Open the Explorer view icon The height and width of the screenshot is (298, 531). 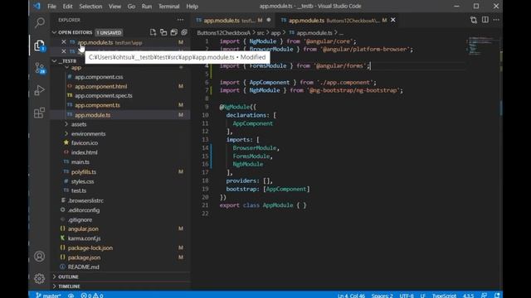point(40,46)
